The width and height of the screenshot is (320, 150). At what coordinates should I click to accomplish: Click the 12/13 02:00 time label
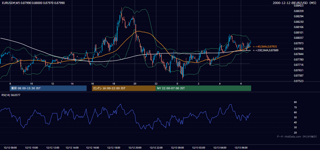click(x=199, y=148)
